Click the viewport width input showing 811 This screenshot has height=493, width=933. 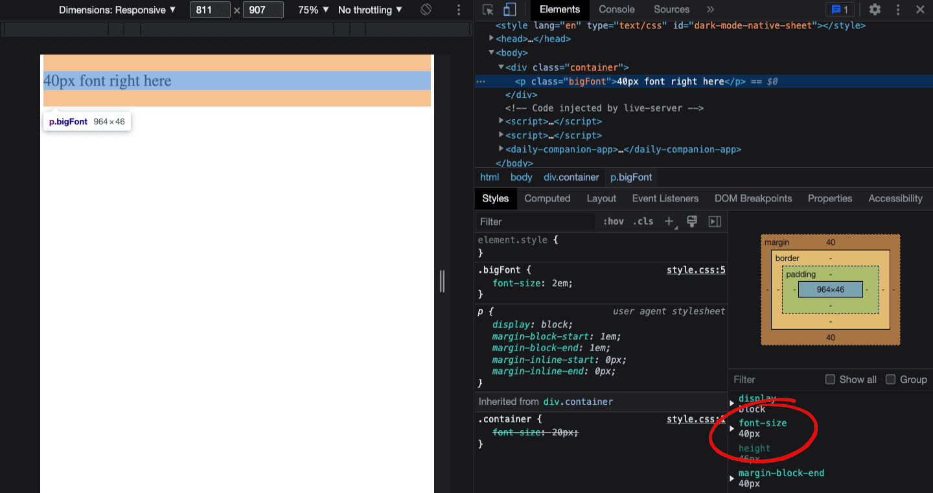point(210,10)
